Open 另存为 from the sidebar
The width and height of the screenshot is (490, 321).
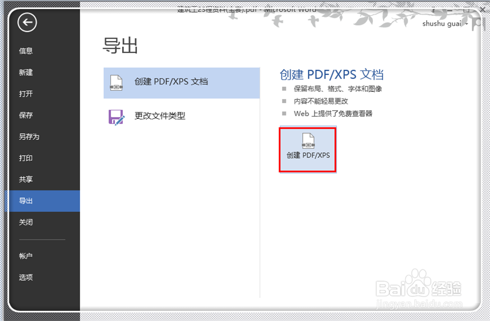29,137
